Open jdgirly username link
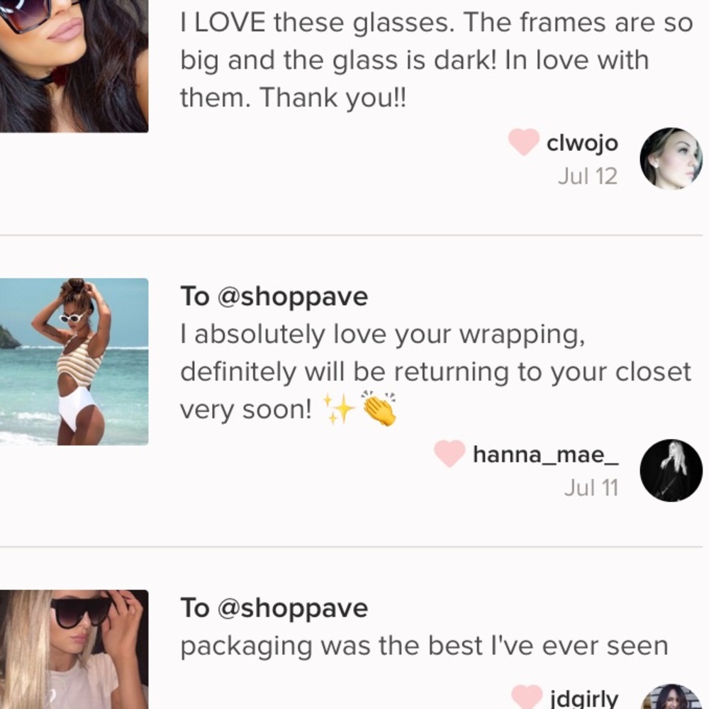709x709 pixels. (584, 698)
